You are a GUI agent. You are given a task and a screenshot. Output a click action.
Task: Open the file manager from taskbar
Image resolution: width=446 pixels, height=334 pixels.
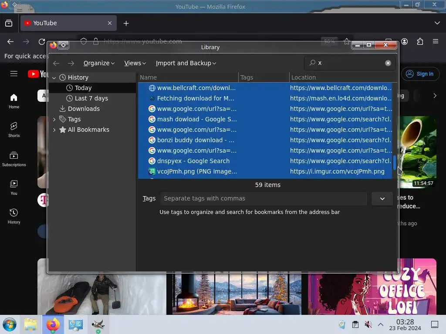click(x=30, y=324)
